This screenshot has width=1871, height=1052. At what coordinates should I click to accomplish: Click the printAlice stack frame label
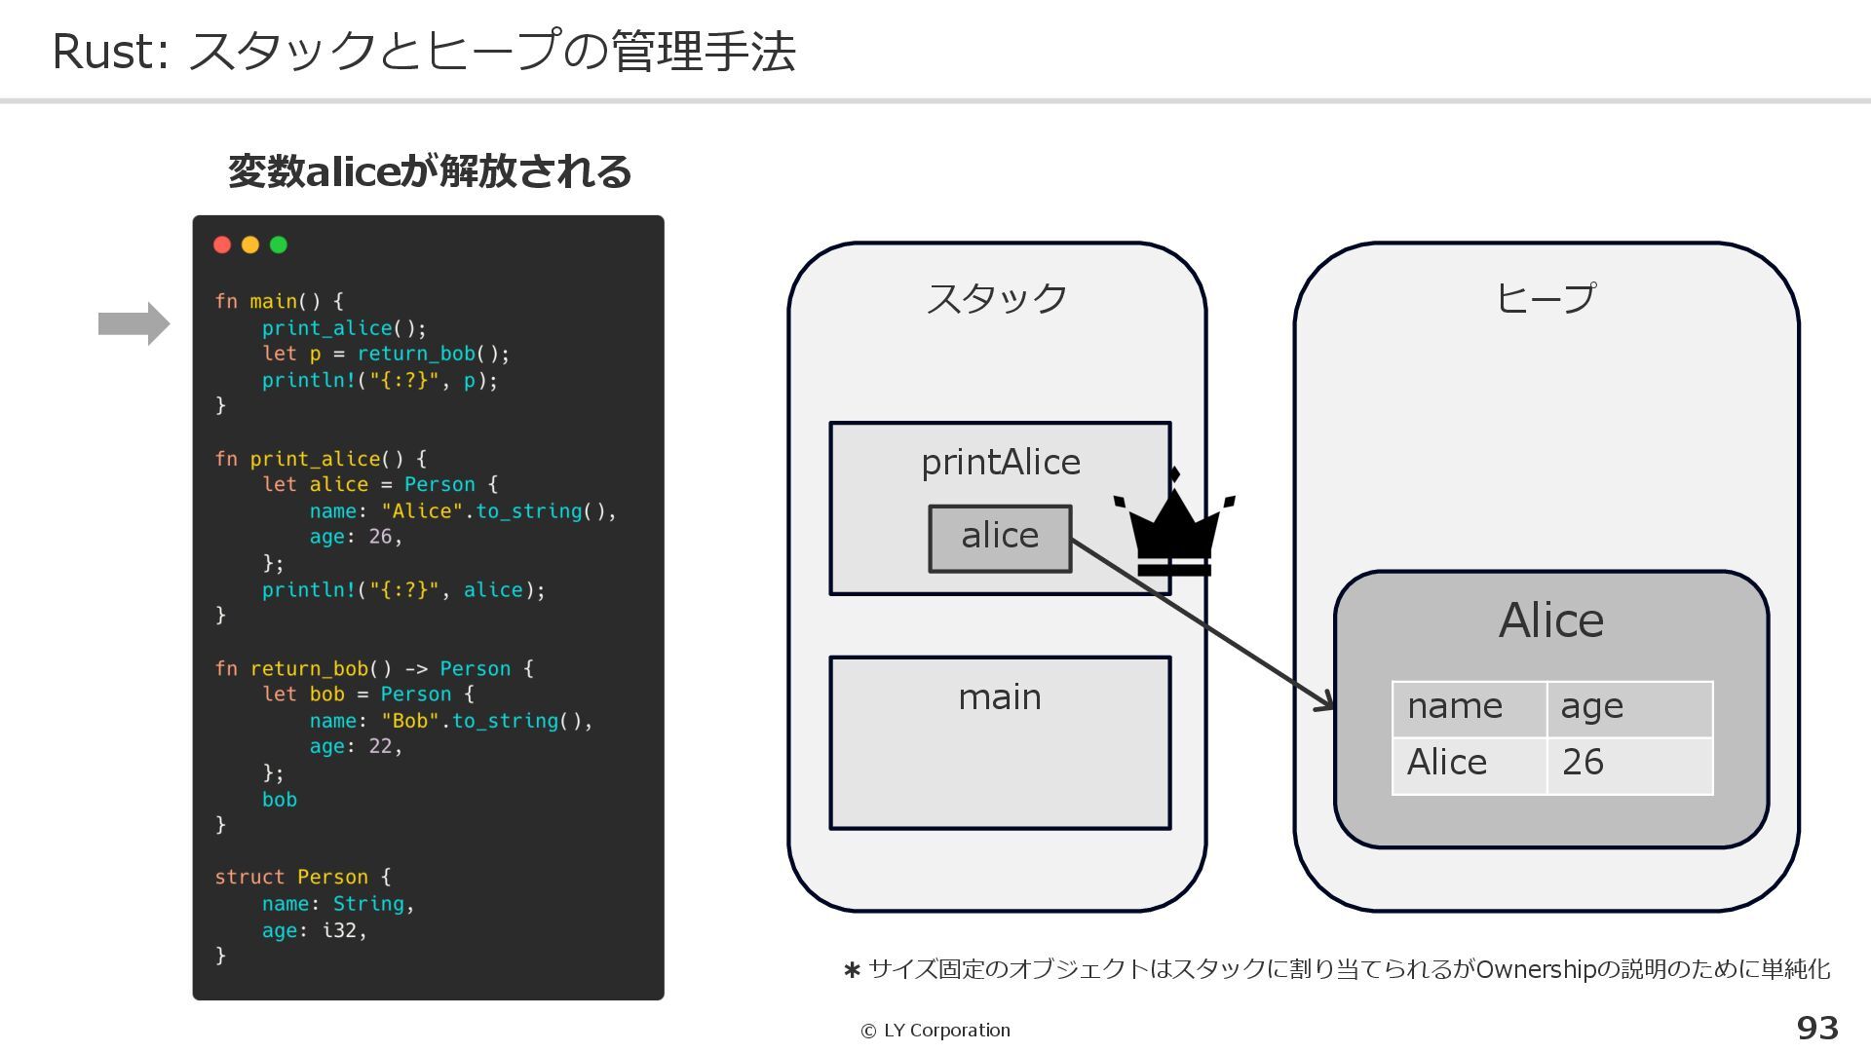click(x=1001, y=462)
